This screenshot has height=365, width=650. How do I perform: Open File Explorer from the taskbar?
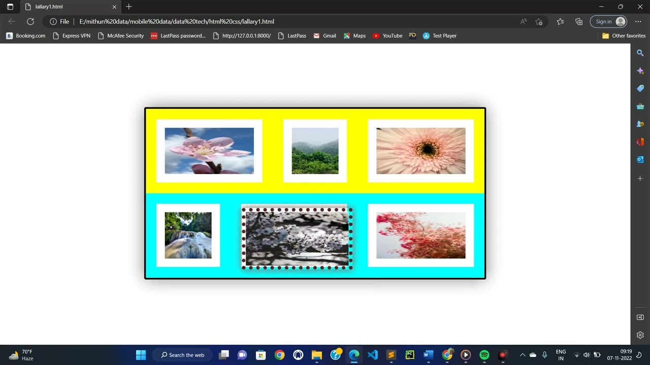[x=317, y=355]
